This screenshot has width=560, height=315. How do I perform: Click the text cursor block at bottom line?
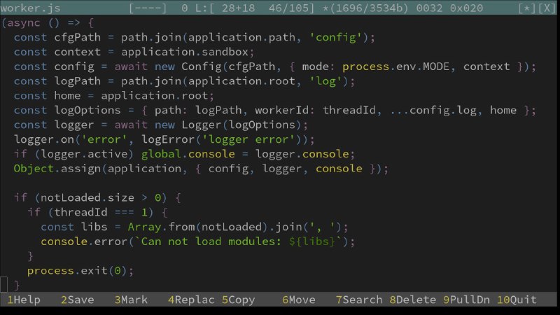(3, 285)
